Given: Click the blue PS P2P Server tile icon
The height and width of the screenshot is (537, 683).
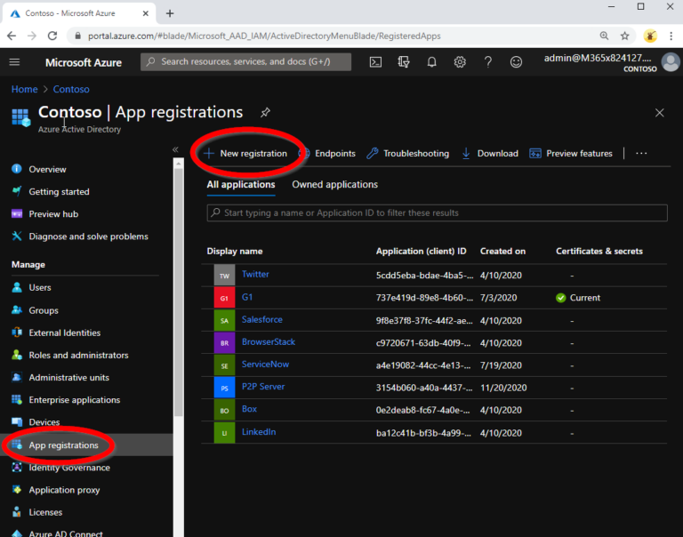Looking at the screenshot, I should (224, 388).
